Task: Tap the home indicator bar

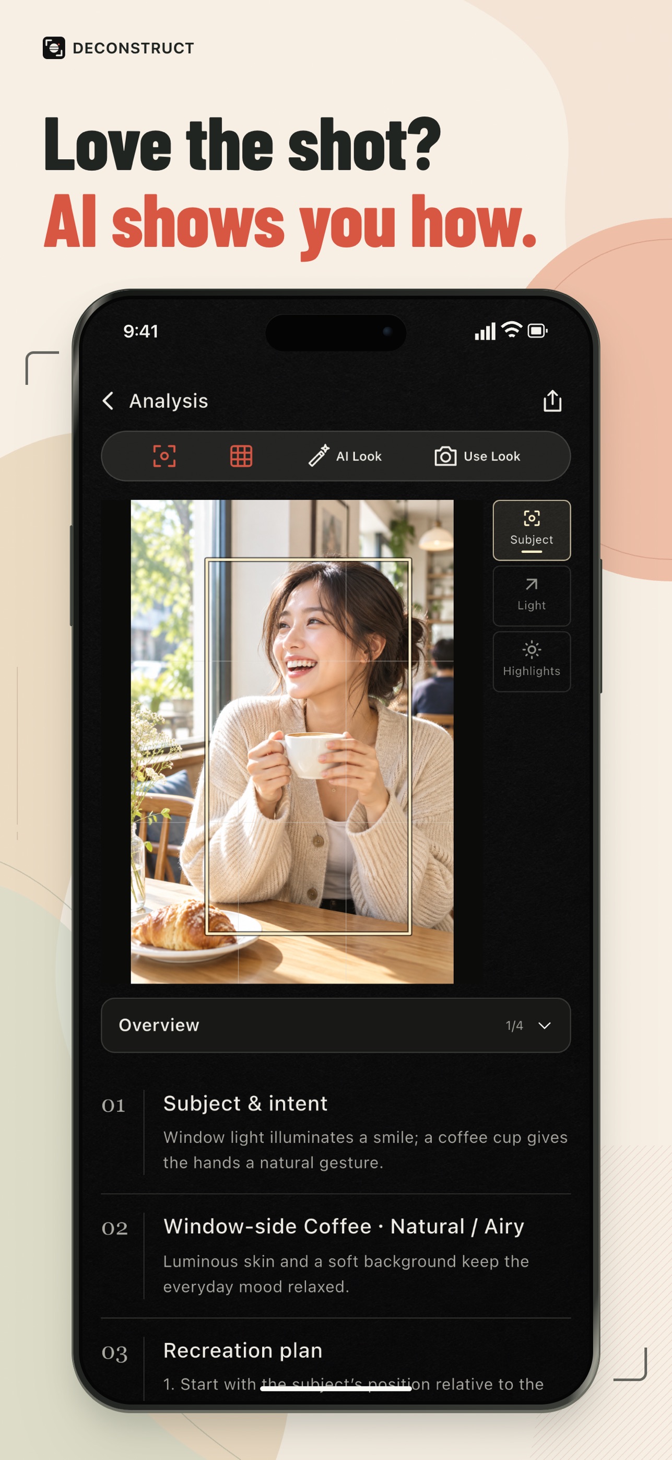Action: pyautogui.click(x=336, y=1388)
